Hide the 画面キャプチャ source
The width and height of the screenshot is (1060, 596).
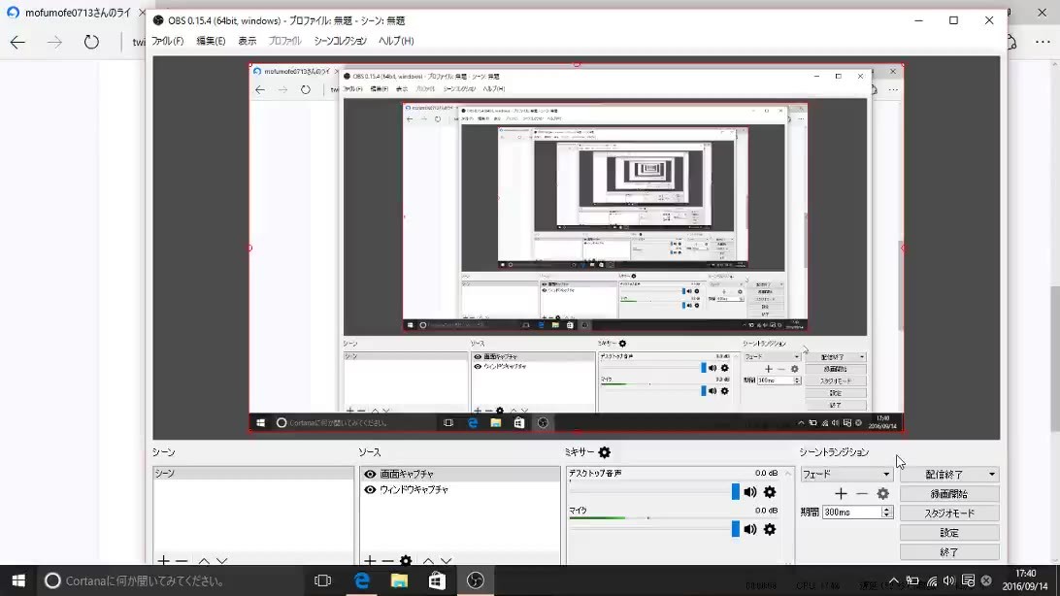click(370, 475)
